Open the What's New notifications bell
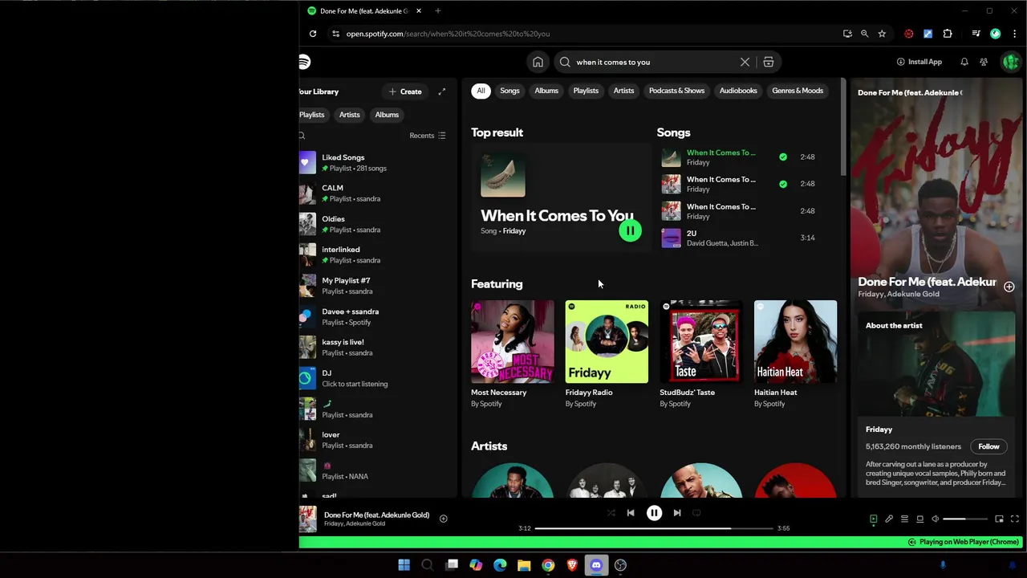Image resolution: width=1027 pixels, height=578 pixels. click(964, 62)
